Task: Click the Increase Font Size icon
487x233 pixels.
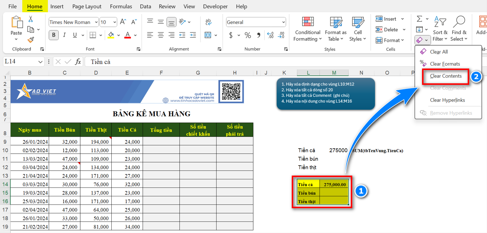Action: coord(123,22)
